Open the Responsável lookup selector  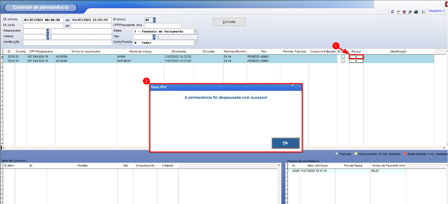(x=48, y=31)
